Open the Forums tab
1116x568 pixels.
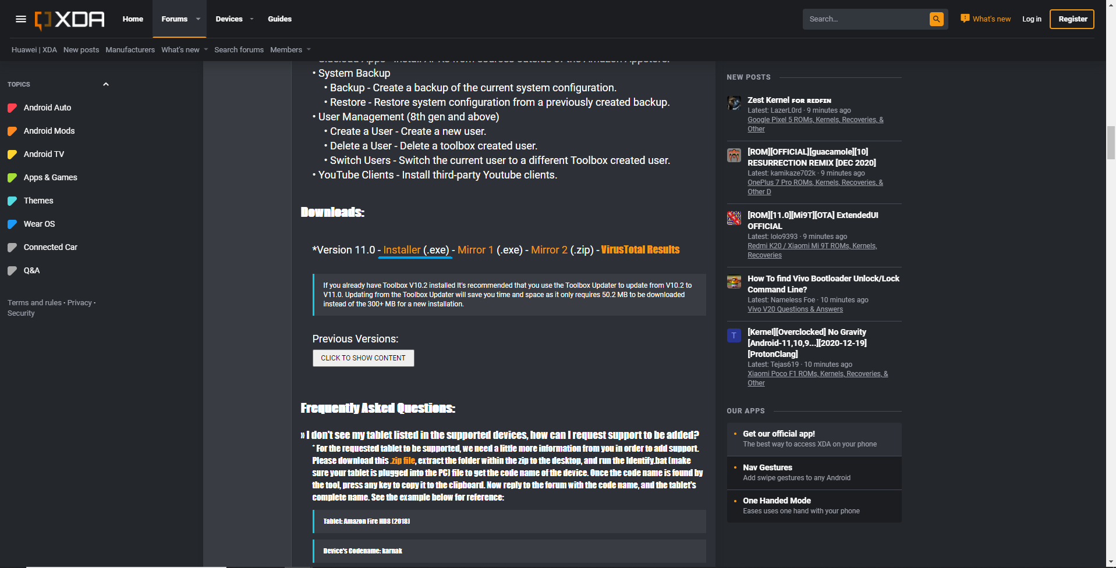pos(174,19)
